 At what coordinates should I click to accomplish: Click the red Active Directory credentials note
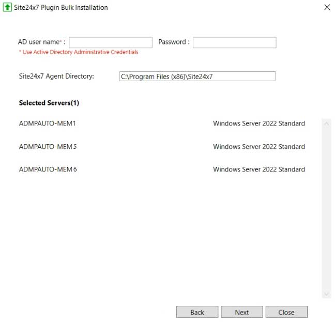click(x=79, y=52)
